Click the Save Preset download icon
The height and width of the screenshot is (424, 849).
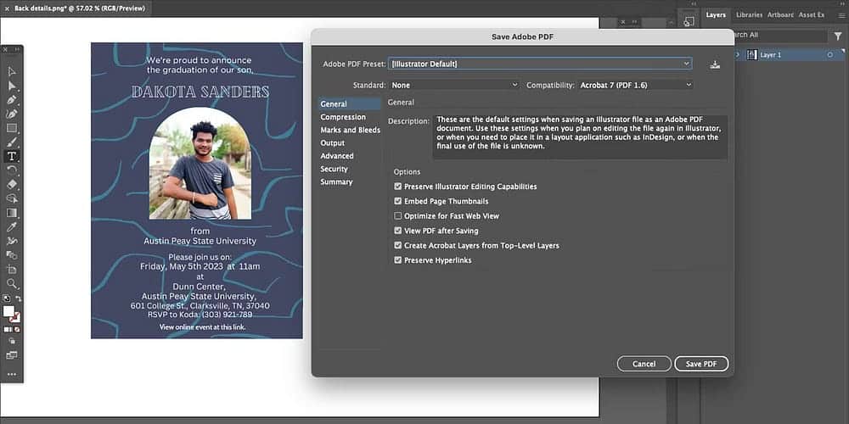pyautogui.click(x=715, y=64)
